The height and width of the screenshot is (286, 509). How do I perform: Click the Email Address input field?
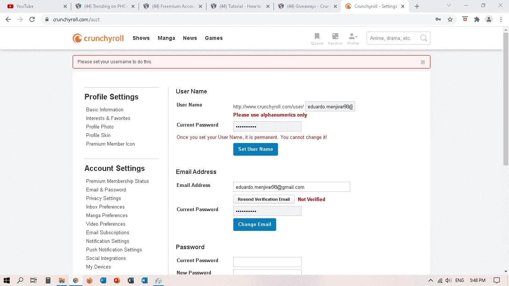click(292, 187)
